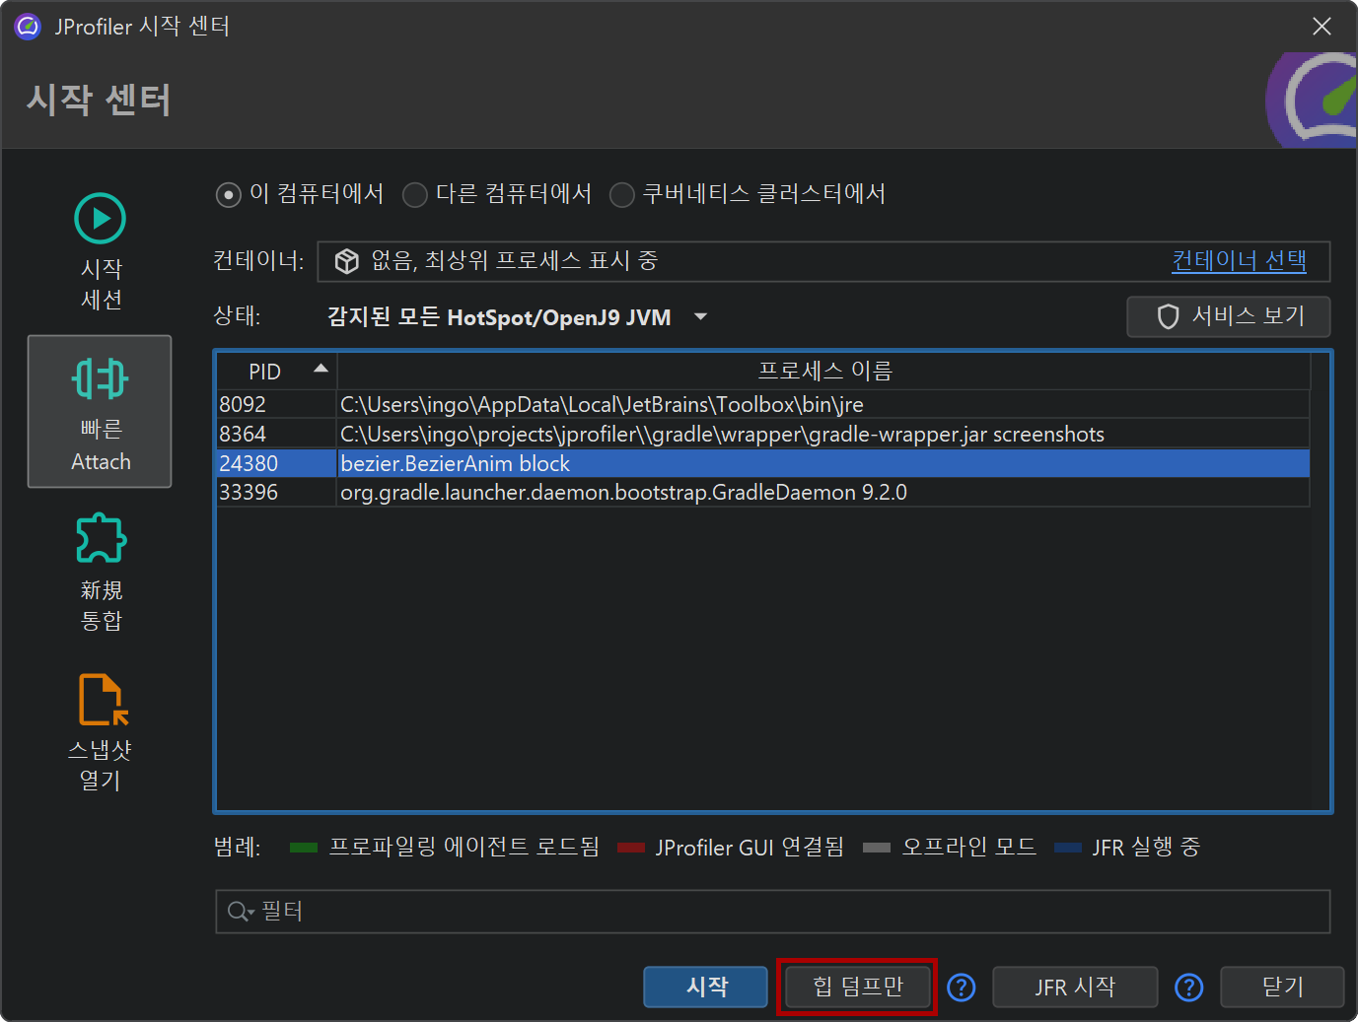Expand the HotSpot/OpenJ9 JVM status dropdown
The height and width of the screenshot is (1022, 1358).
[x=700, y=317]
